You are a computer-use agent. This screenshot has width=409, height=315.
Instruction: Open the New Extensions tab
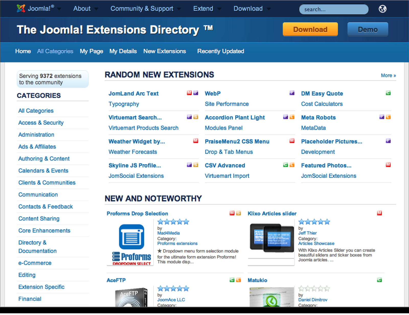point(165,51)
